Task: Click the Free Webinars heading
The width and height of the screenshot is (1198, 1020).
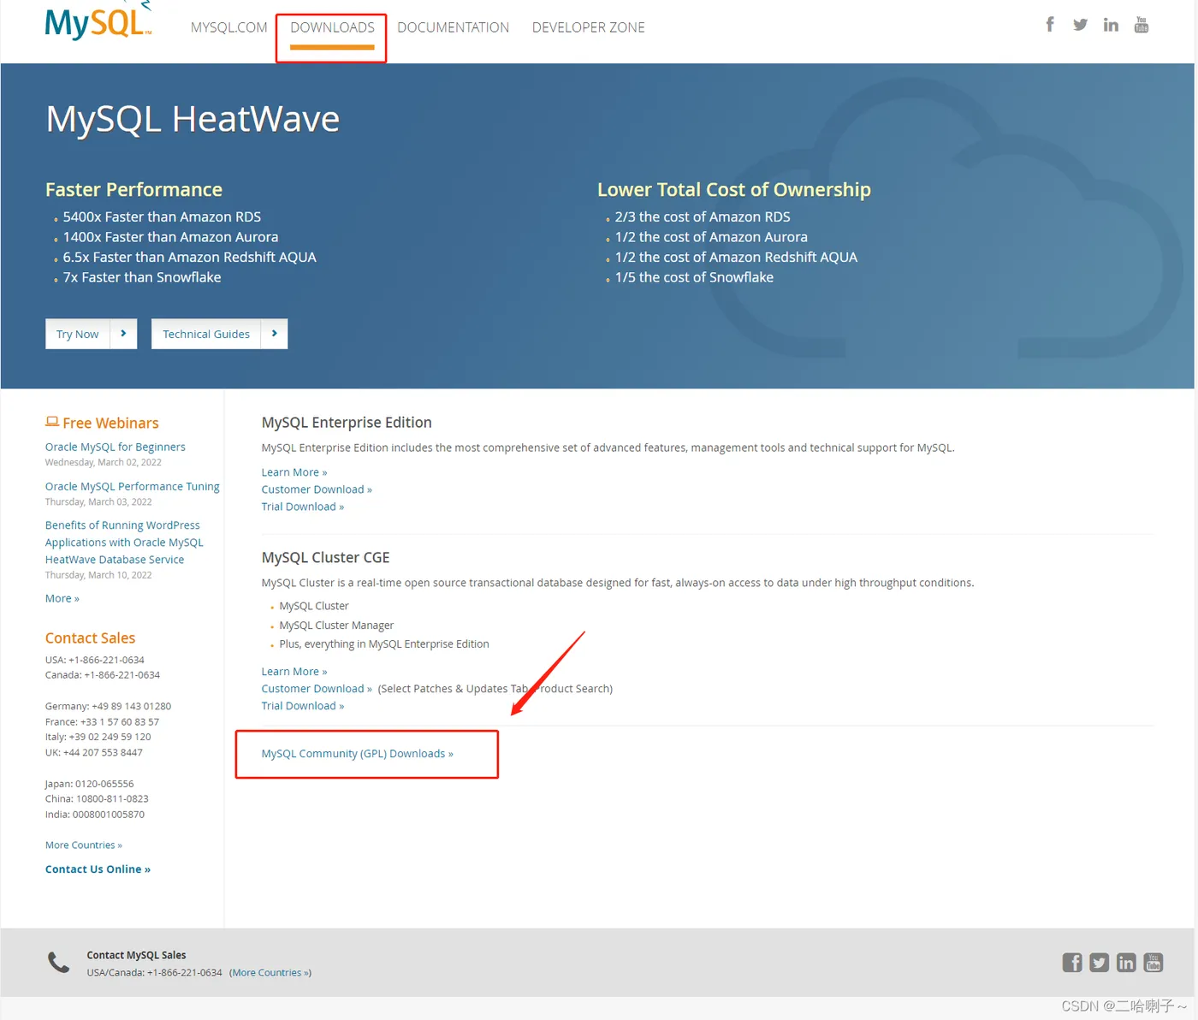Action: tap(110, 423)
